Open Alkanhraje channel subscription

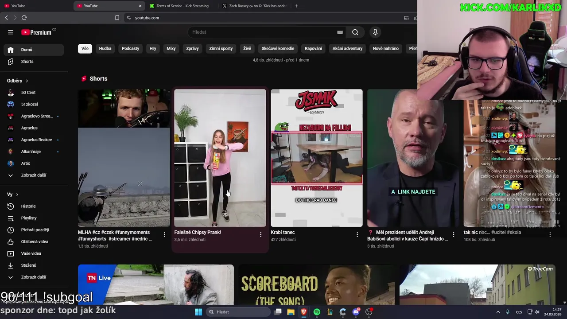point(34,152)
